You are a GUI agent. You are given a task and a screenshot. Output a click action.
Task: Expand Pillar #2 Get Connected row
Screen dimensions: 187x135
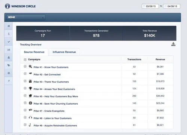point(25,74)
